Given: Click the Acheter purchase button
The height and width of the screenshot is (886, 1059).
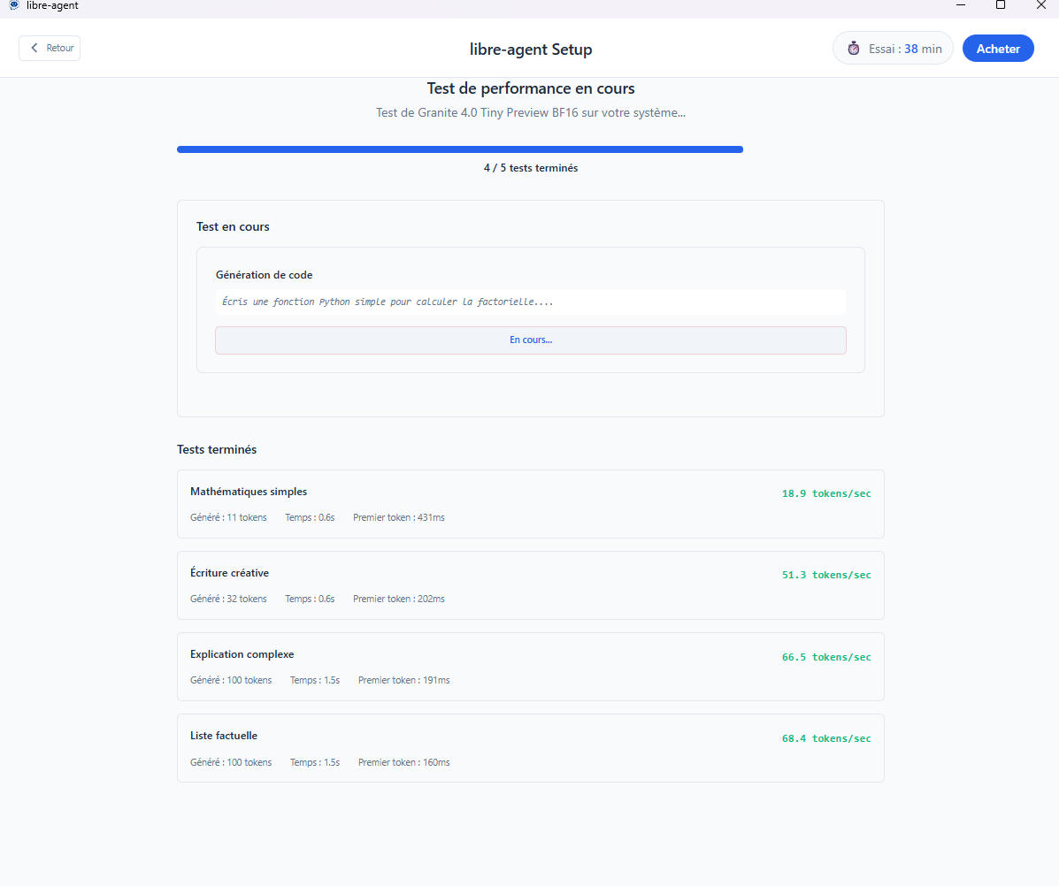Looking at the screenshot, I should pos(998,49).
